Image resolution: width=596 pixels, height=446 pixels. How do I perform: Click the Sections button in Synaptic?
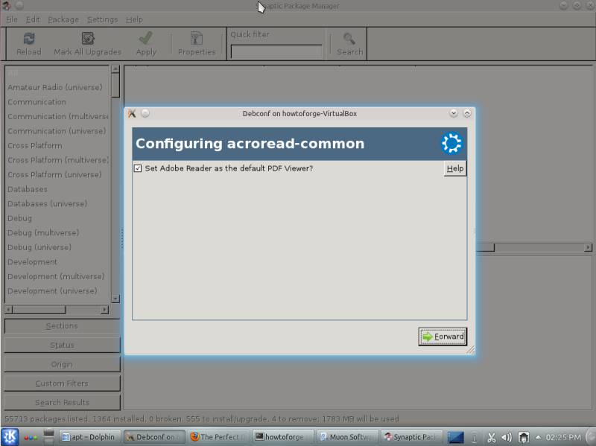coord(62,326)
